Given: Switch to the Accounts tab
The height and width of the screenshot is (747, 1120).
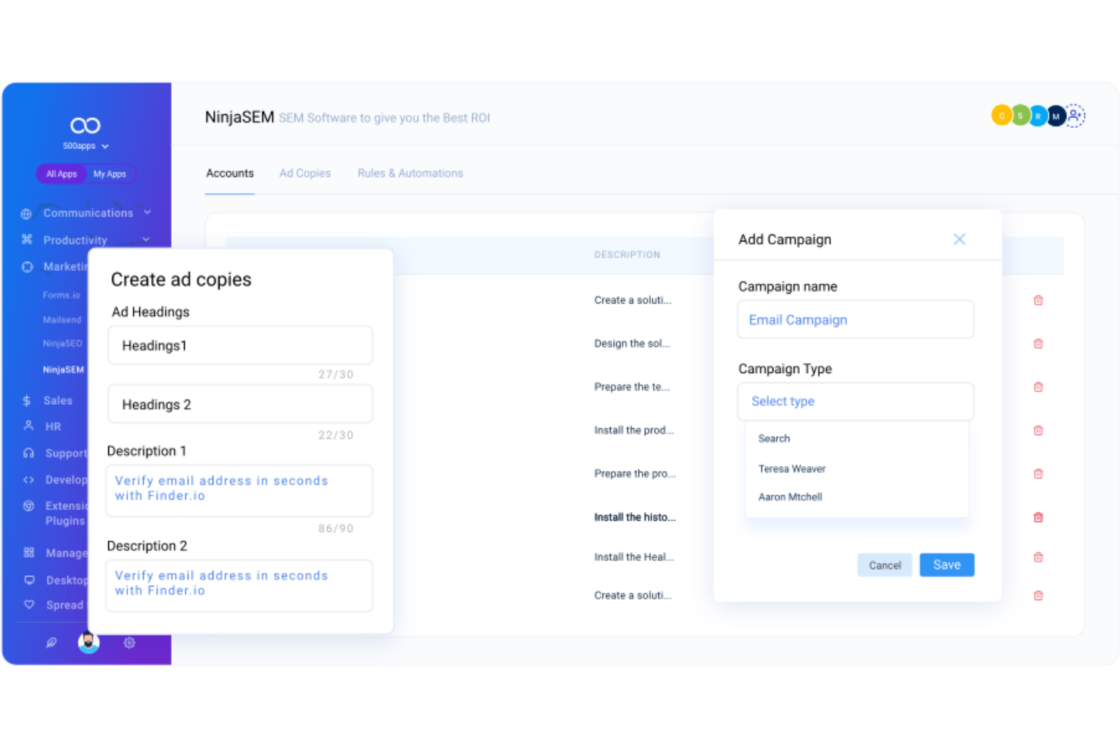Looking at the screenshot, I should (230, 173).
